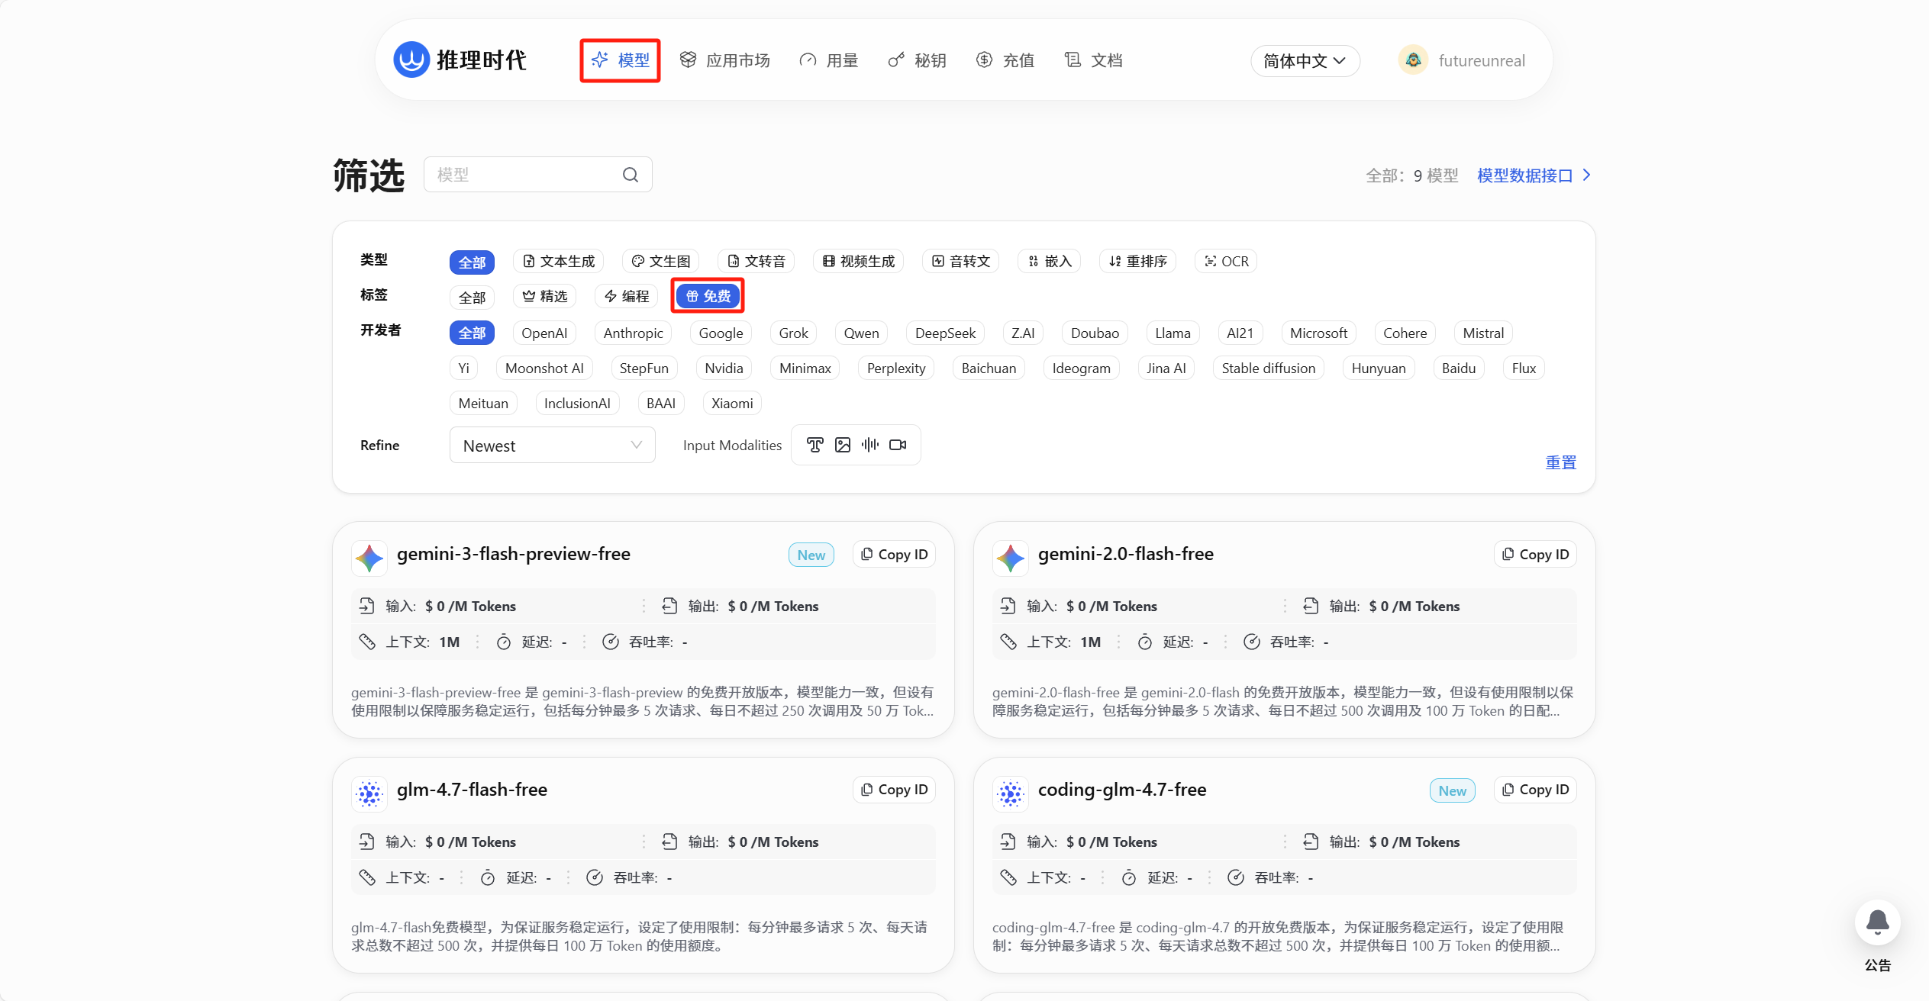Toggle the image input modality icon
1929x1001 pixels.
pos(843,445)
